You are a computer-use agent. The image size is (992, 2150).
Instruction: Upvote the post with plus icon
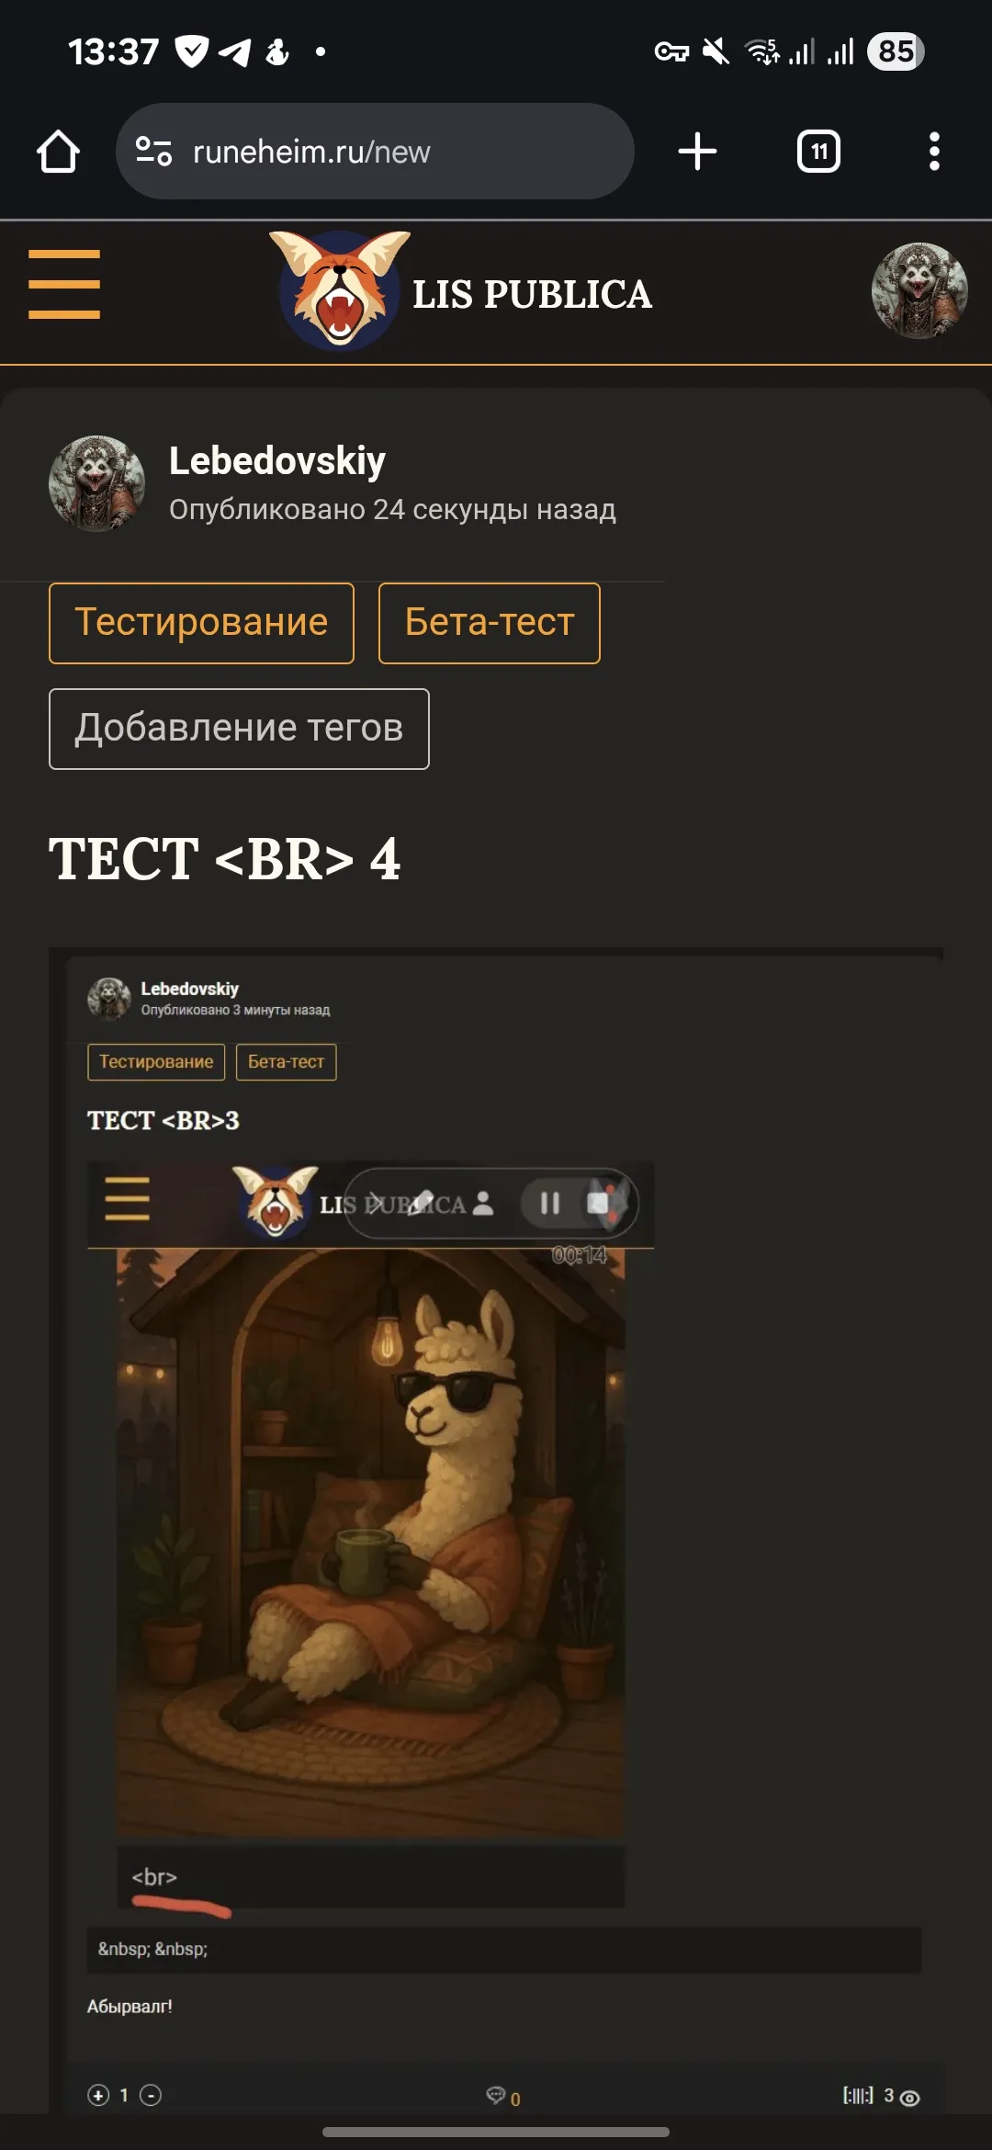coord(98,2095)
